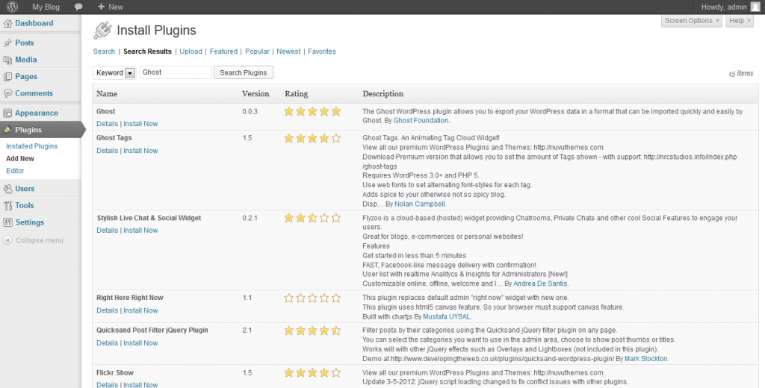The height and width of the screenshot is (388, 765).
Task: Click Install Now for the Ghost plugin
Action: point(140,124)
